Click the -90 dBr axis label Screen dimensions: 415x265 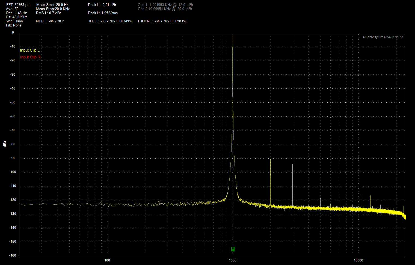click(13, 158)
